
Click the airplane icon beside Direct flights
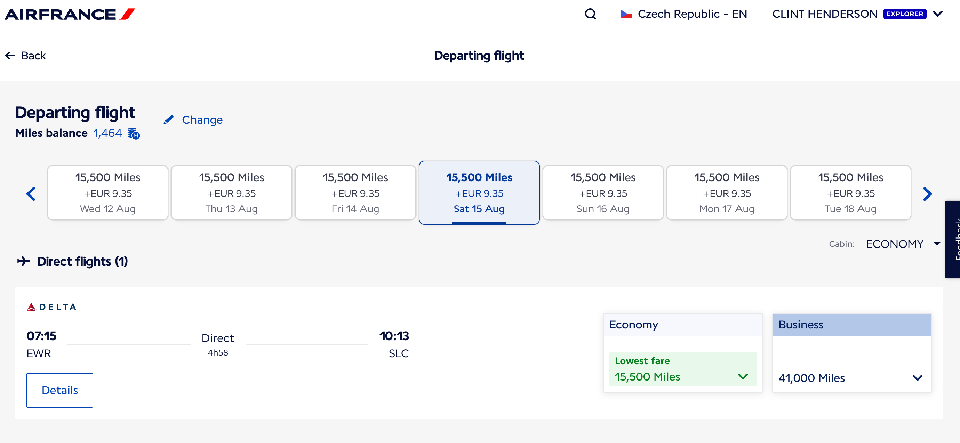[24, 261]
